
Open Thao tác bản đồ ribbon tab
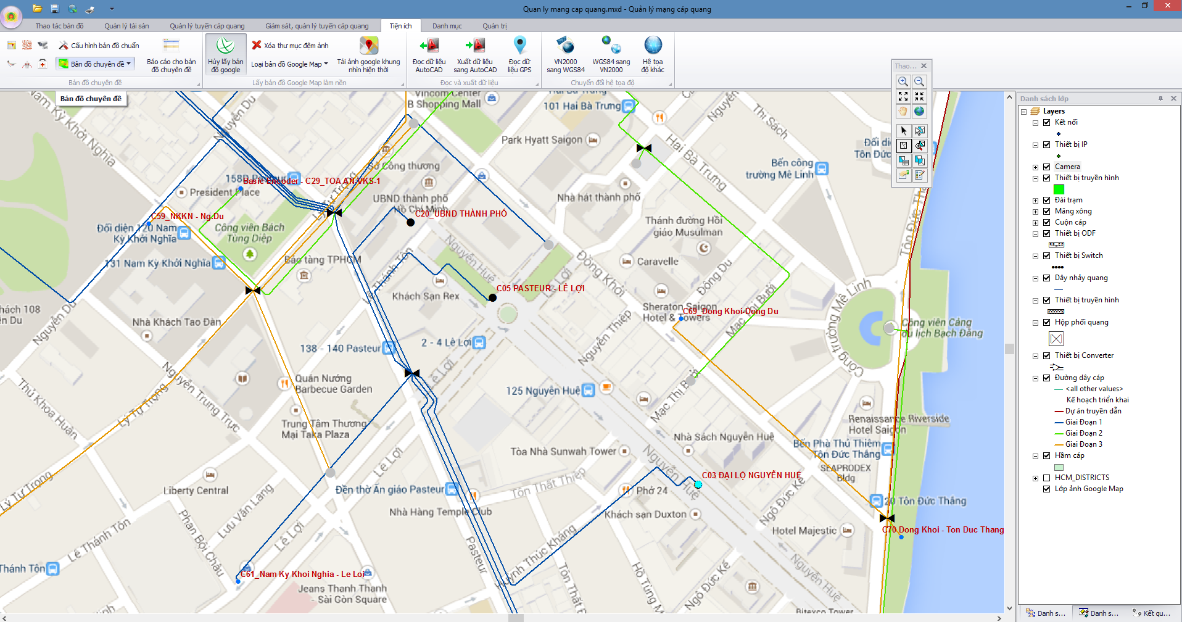click(x=59, y=26)
